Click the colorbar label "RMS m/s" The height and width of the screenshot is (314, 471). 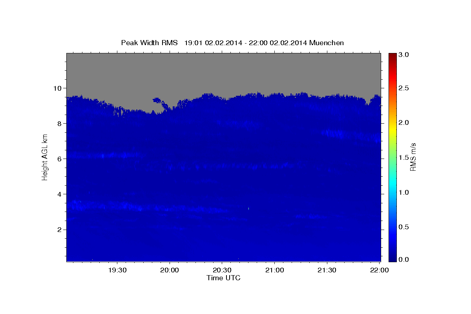(413, 157)
